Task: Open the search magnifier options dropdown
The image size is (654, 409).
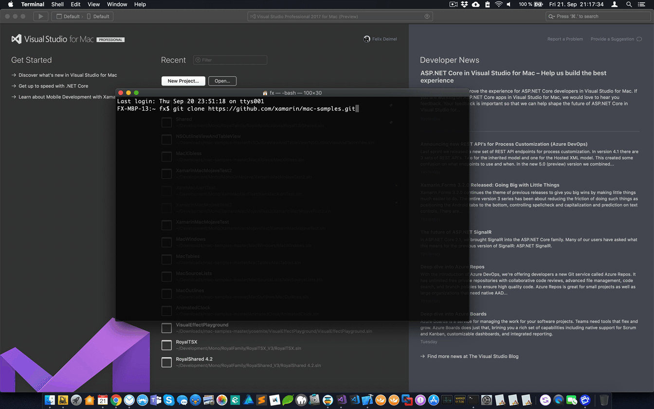Action: [552, 16]
